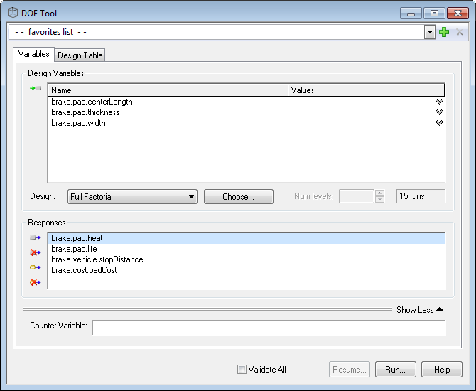Click the DOE Tool title bar cube icon
This screenshot has width=476, height=391.
[x=12, y=13]
